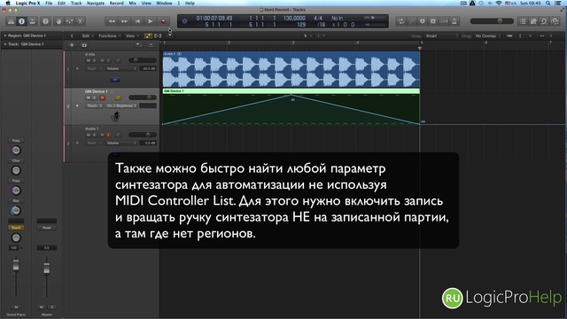Open the Functions dropdown in tracks area

coord(110,35)
